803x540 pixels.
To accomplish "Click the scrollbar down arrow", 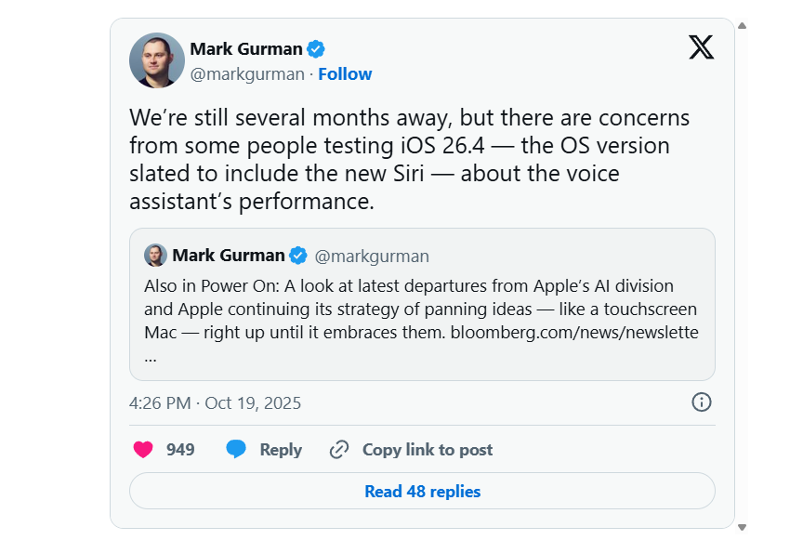I will pos(742,528).
